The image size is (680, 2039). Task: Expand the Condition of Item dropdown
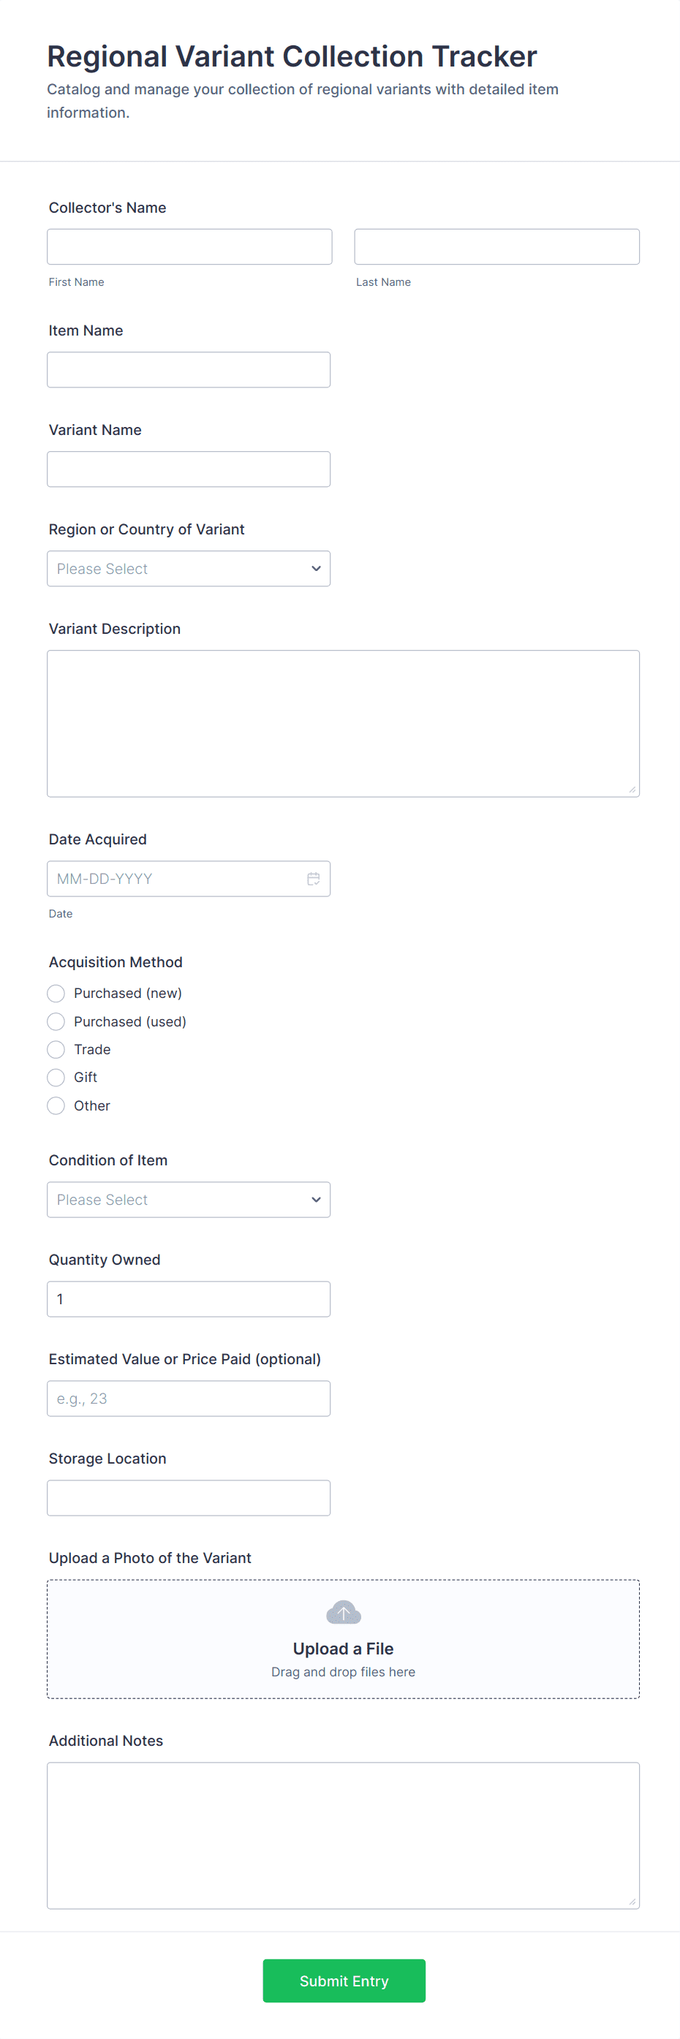[x=189, y=1200]
